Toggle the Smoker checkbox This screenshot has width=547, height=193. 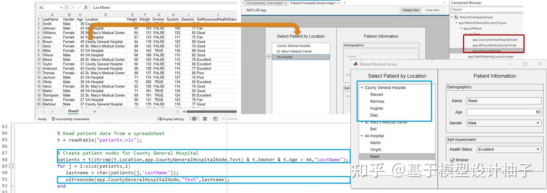(x=452, y=160)
